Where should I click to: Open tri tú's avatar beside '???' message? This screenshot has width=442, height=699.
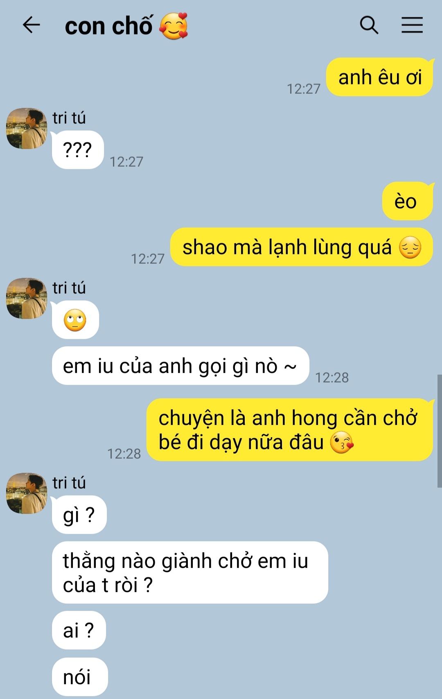(x=27, y=129)
